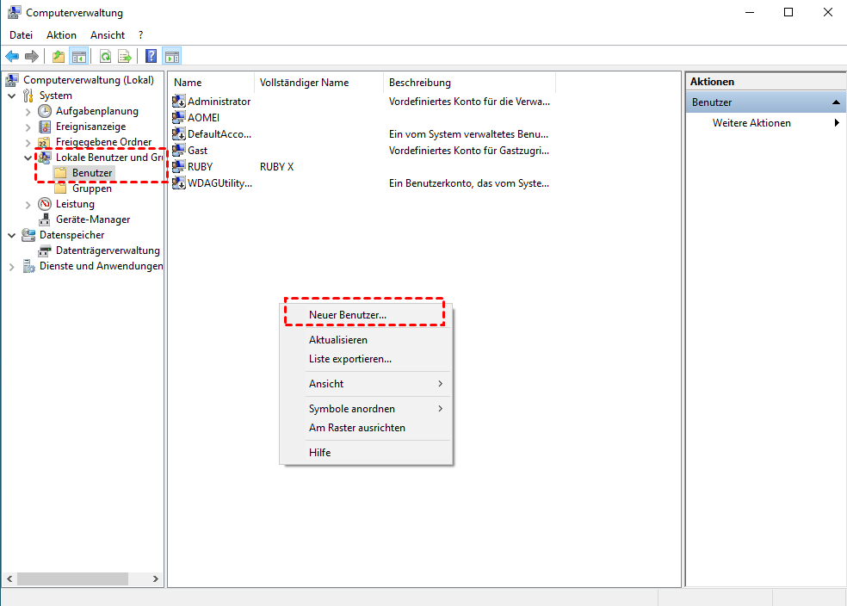
Task: Collapse the Datenspeicher node
Action: (x=12, y=236)
